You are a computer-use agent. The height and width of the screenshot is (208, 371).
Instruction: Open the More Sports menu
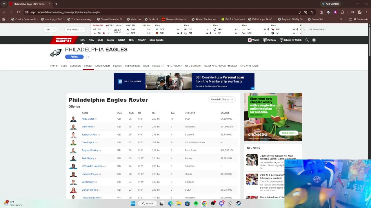(156, 40)
